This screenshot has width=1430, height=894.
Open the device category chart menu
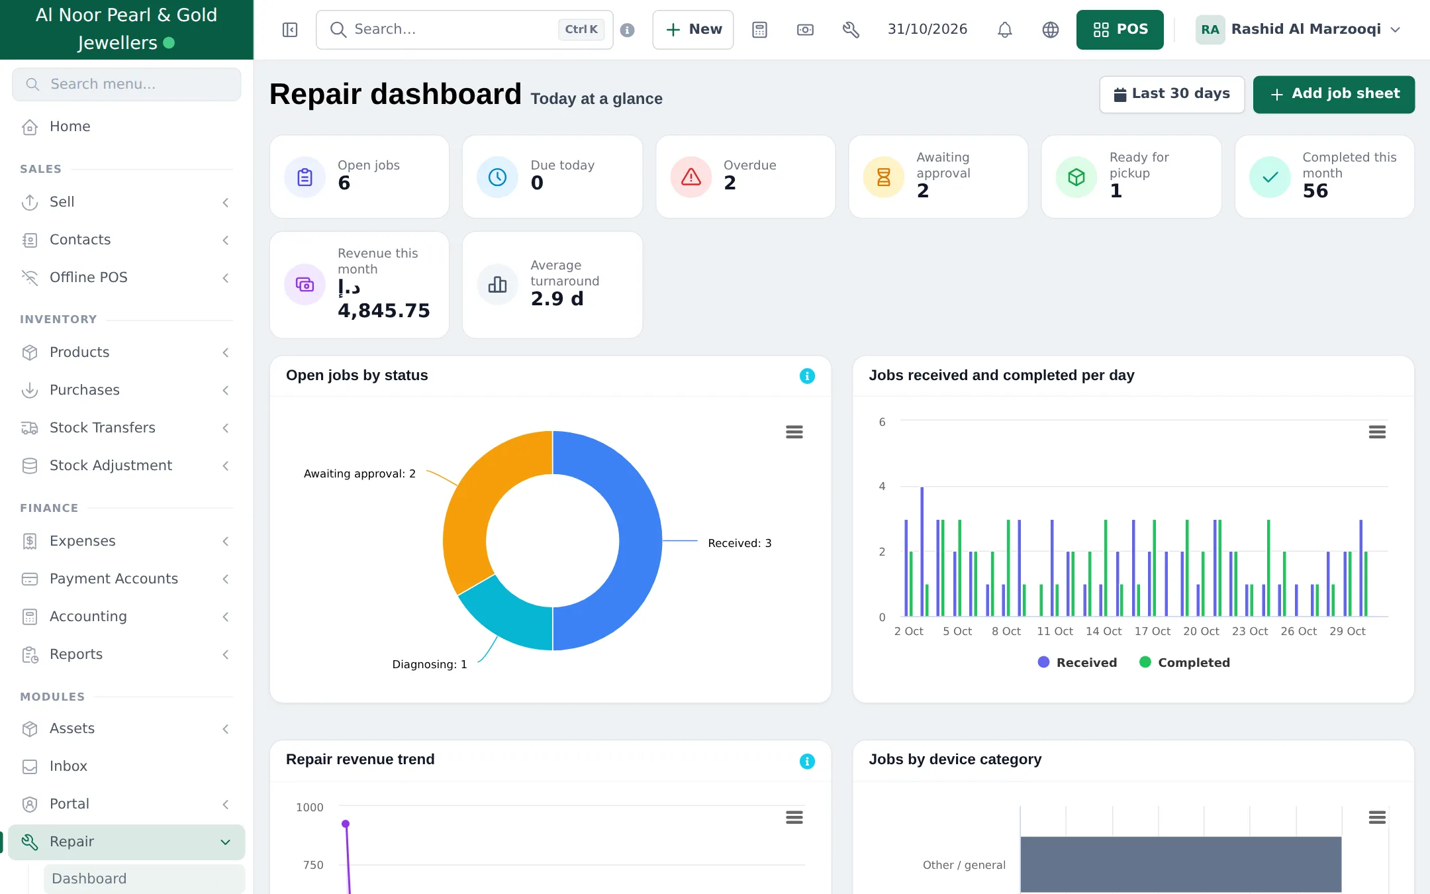[1377, 818]
